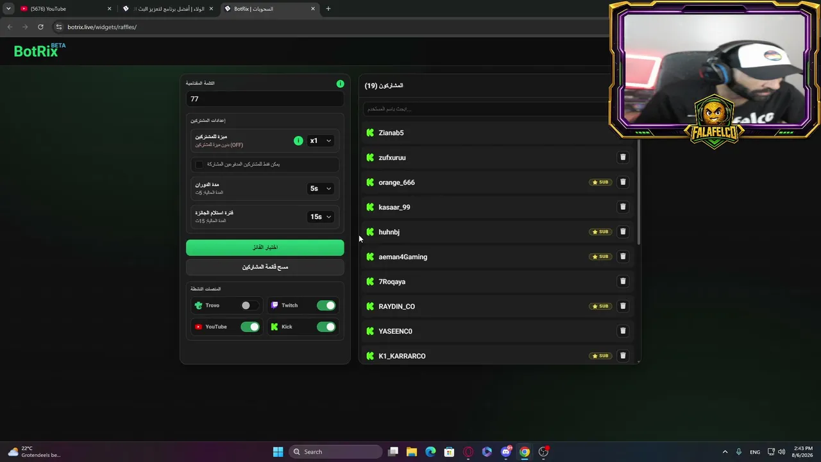Viewport: 821px width, 462px height.
Task: Click the green pick winner button
Action: [x=265, y=248]
